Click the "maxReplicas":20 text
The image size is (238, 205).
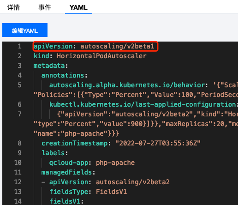point(193,124)
